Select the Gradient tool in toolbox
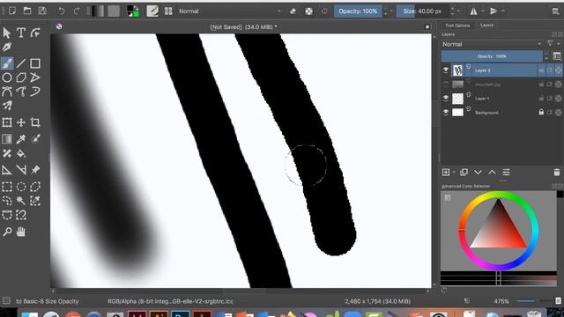Image resolution: width=564 pixels, height=317 pixels. click(x=7, y=139)
